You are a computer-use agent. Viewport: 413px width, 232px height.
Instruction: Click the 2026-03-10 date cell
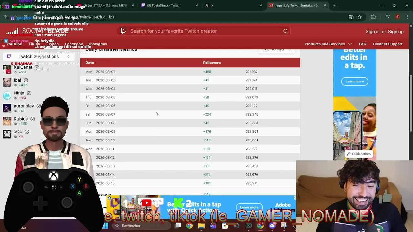(x=105, y=140)
